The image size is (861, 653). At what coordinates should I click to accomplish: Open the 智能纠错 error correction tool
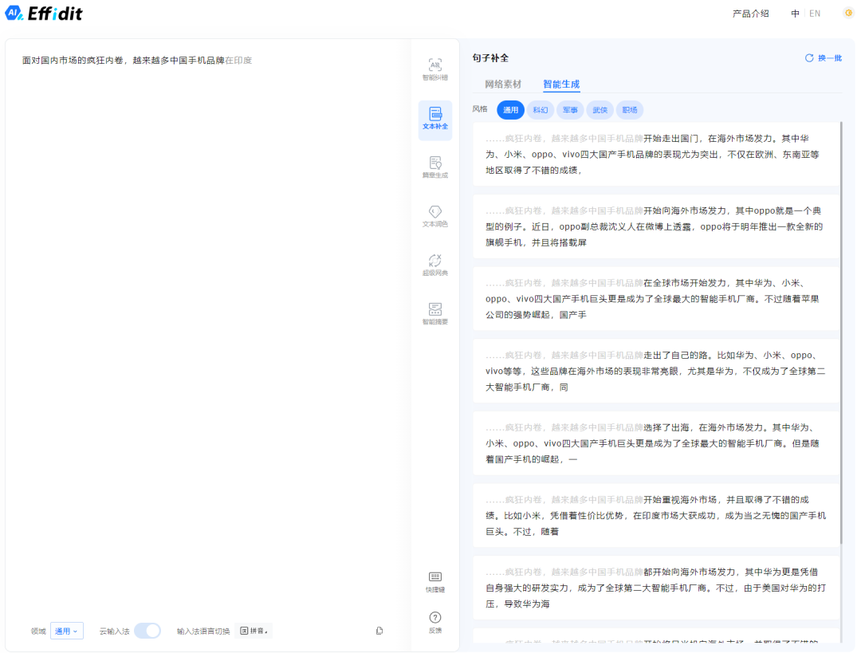(x=434, y=69)
